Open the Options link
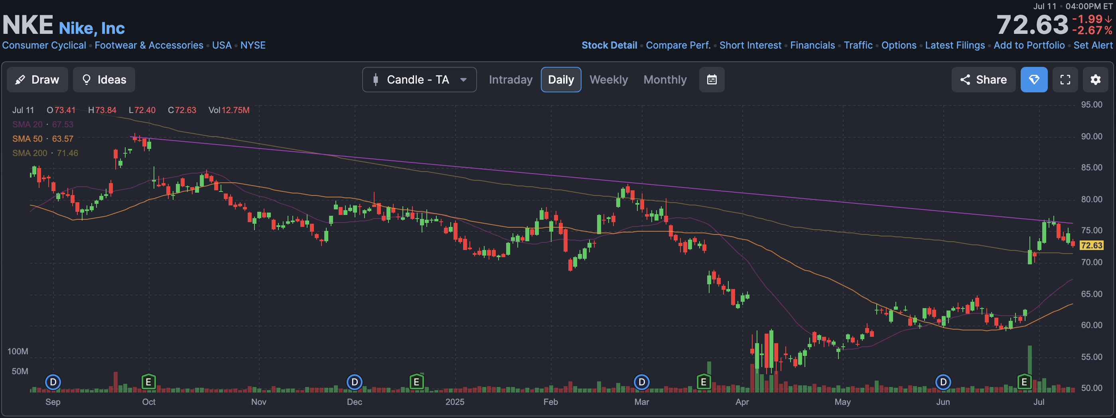This screenshot has width=1116, height=418. (899, 45)
